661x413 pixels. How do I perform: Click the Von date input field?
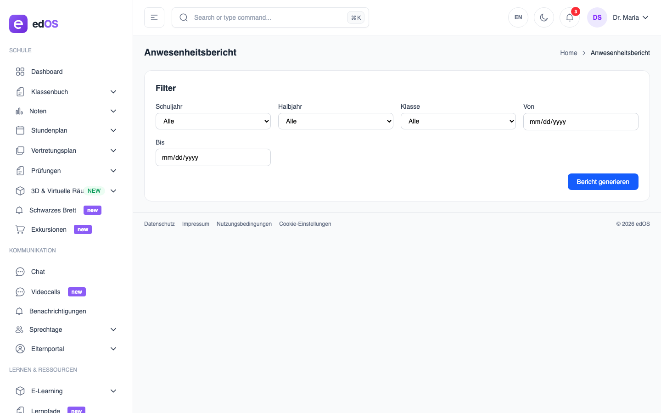click(x=581, y=121)
